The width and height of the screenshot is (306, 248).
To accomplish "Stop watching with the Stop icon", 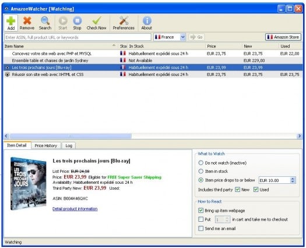I will [x=77, y=23].
